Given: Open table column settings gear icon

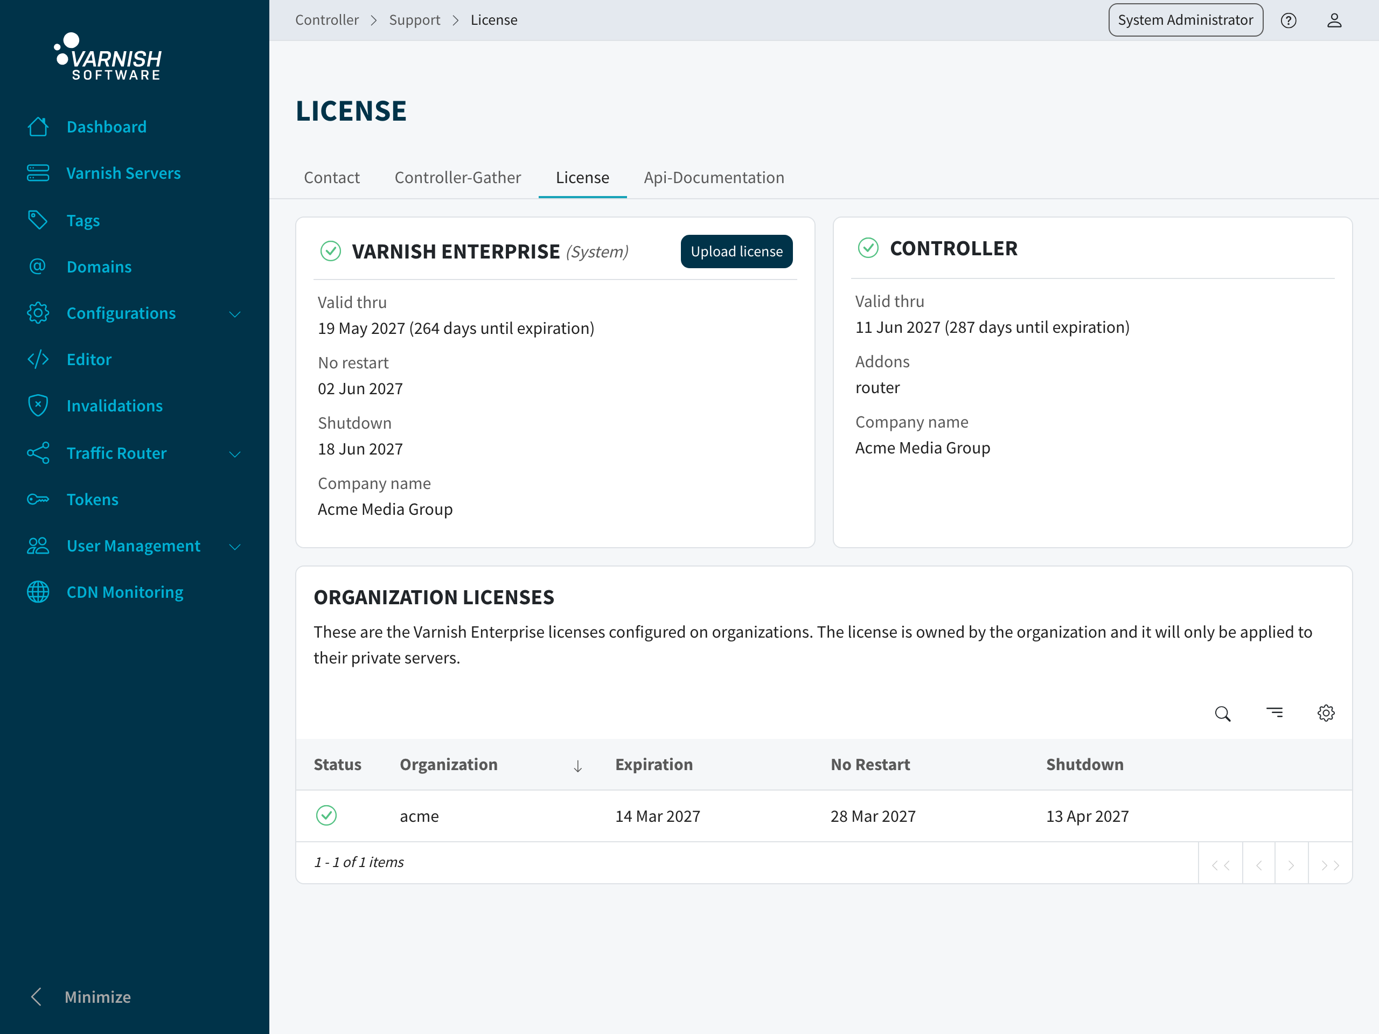Looking at the screenshot, I should pos(1326,713).
